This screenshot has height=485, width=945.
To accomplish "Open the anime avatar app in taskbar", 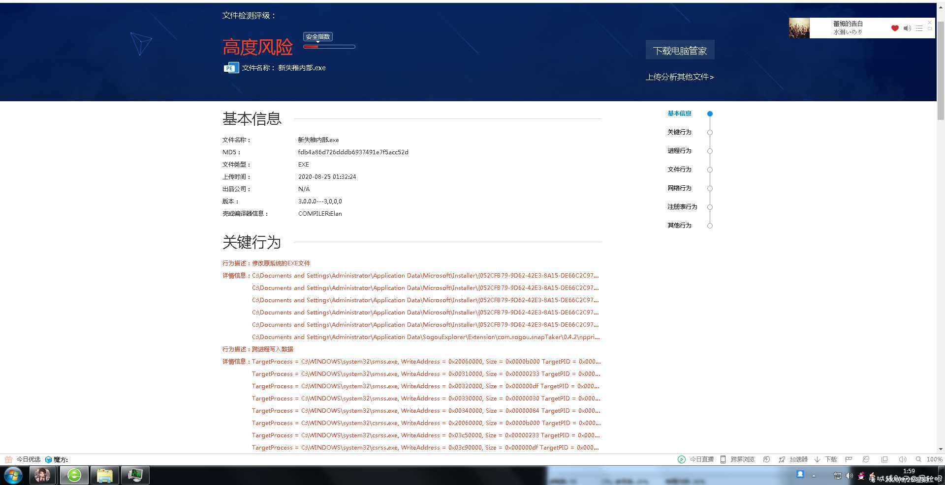I will click(42, 475).
